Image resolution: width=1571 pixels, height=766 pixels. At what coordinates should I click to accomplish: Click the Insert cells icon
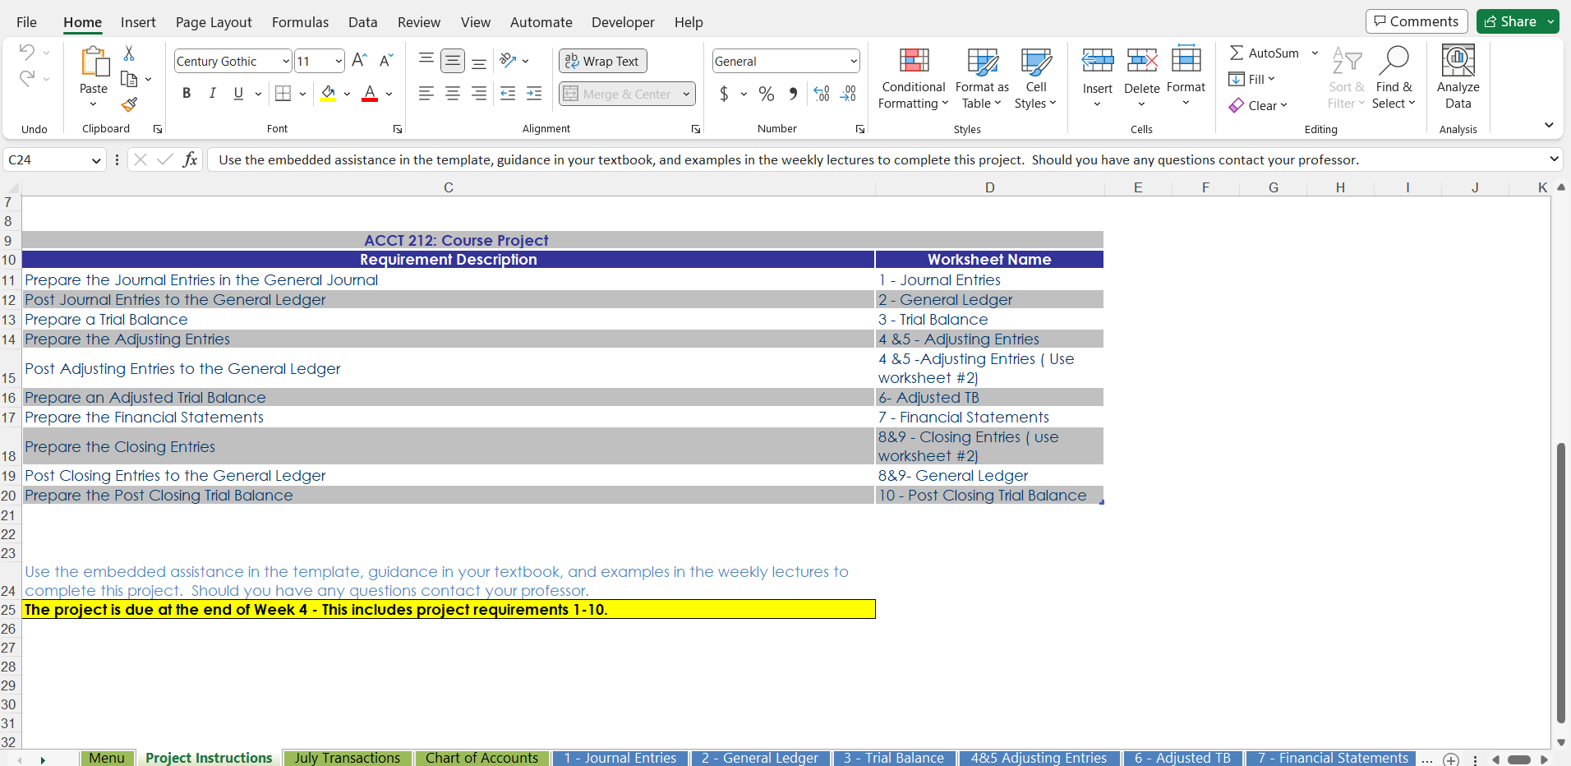(1097, 61)
